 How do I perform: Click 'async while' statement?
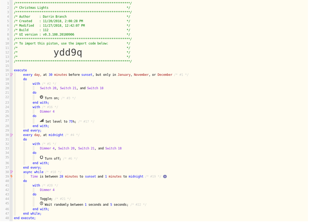tap(33, 172)
